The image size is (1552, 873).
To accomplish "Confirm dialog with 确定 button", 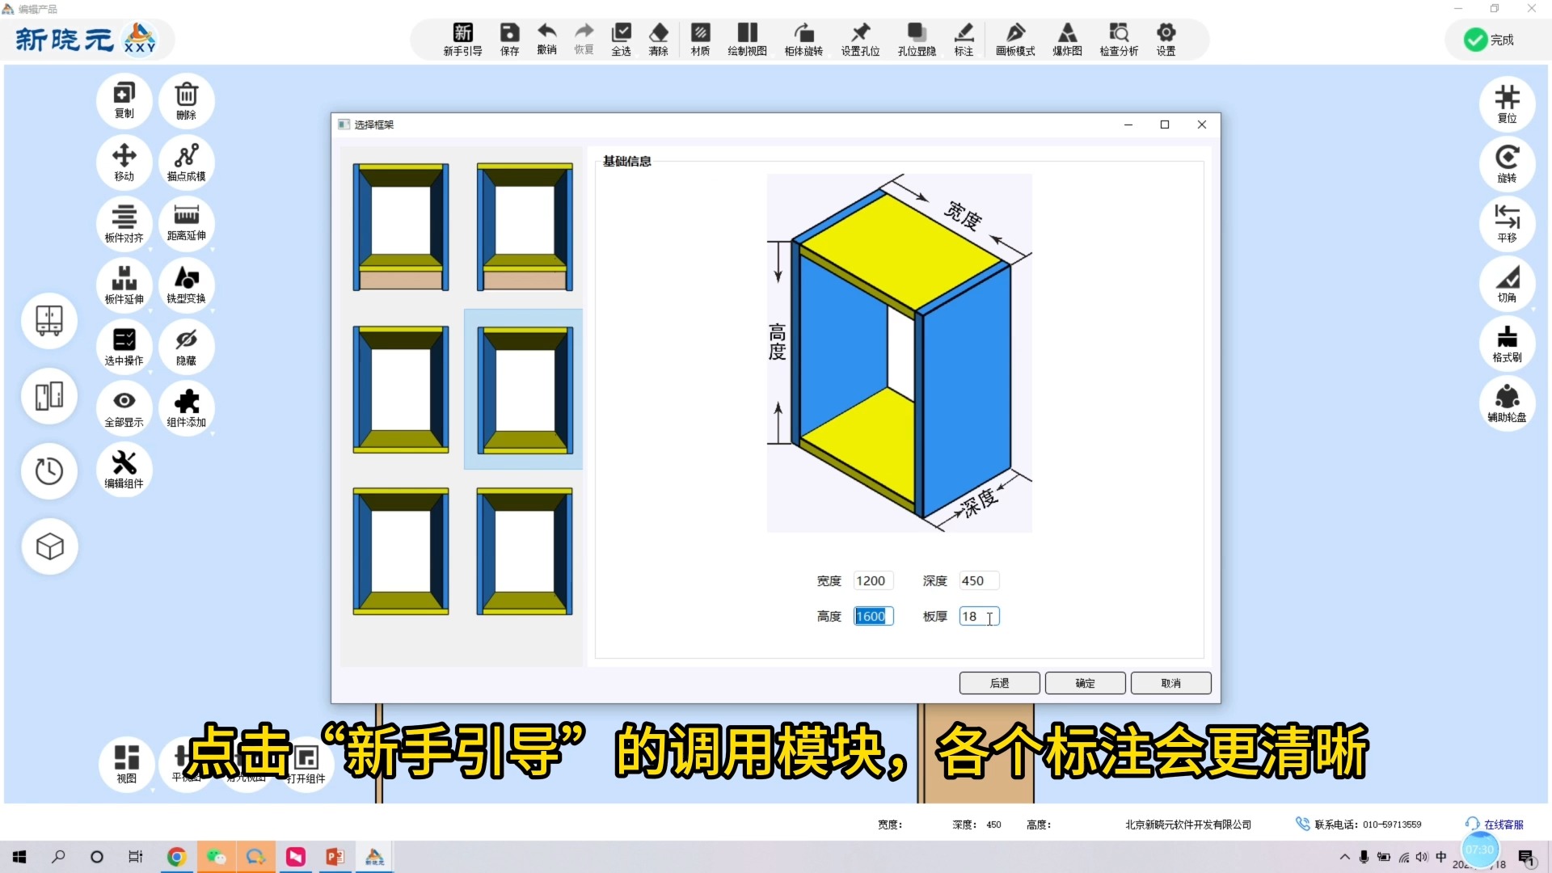I will (1085, 683).
